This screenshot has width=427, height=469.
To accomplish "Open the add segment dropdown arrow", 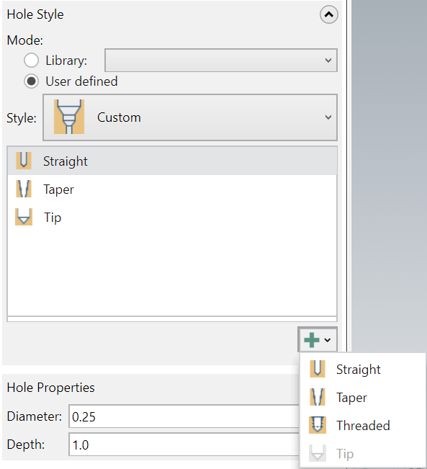I will click(328, 340).
